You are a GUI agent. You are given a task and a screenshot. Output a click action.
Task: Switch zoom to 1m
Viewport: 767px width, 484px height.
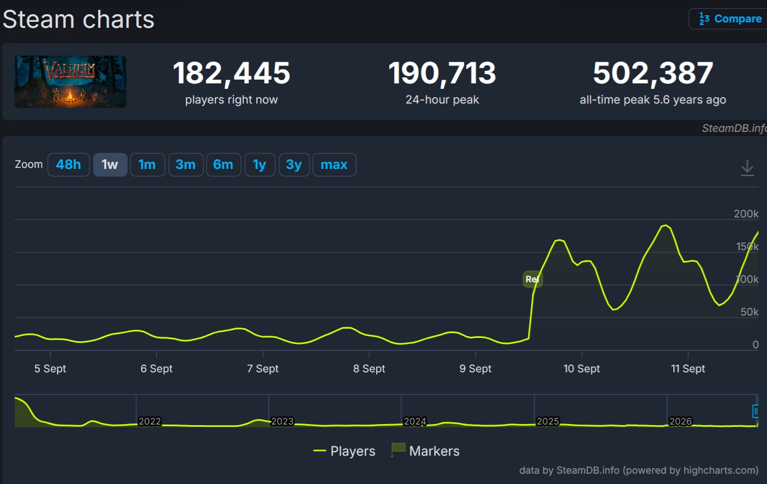pos(147,165)
